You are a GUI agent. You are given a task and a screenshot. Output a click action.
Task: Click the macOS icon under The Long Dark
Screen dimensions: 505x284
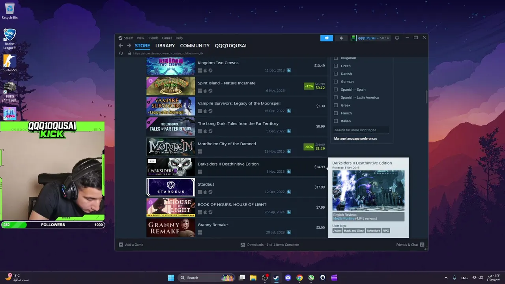(205, 131)
